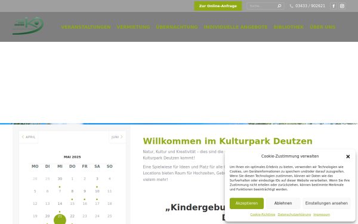The width and height of the screenshot is (358, 224).
Task: Select May 16 in the calendar
Action: point(85,204)
